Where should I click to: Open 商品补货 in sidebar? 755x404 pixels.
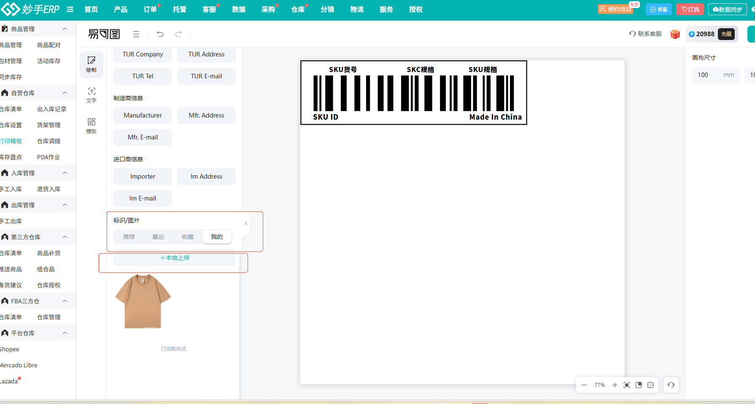[x=49, y=253]
